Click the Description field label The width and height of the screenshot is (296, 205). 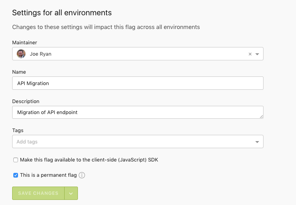point(25,101)
